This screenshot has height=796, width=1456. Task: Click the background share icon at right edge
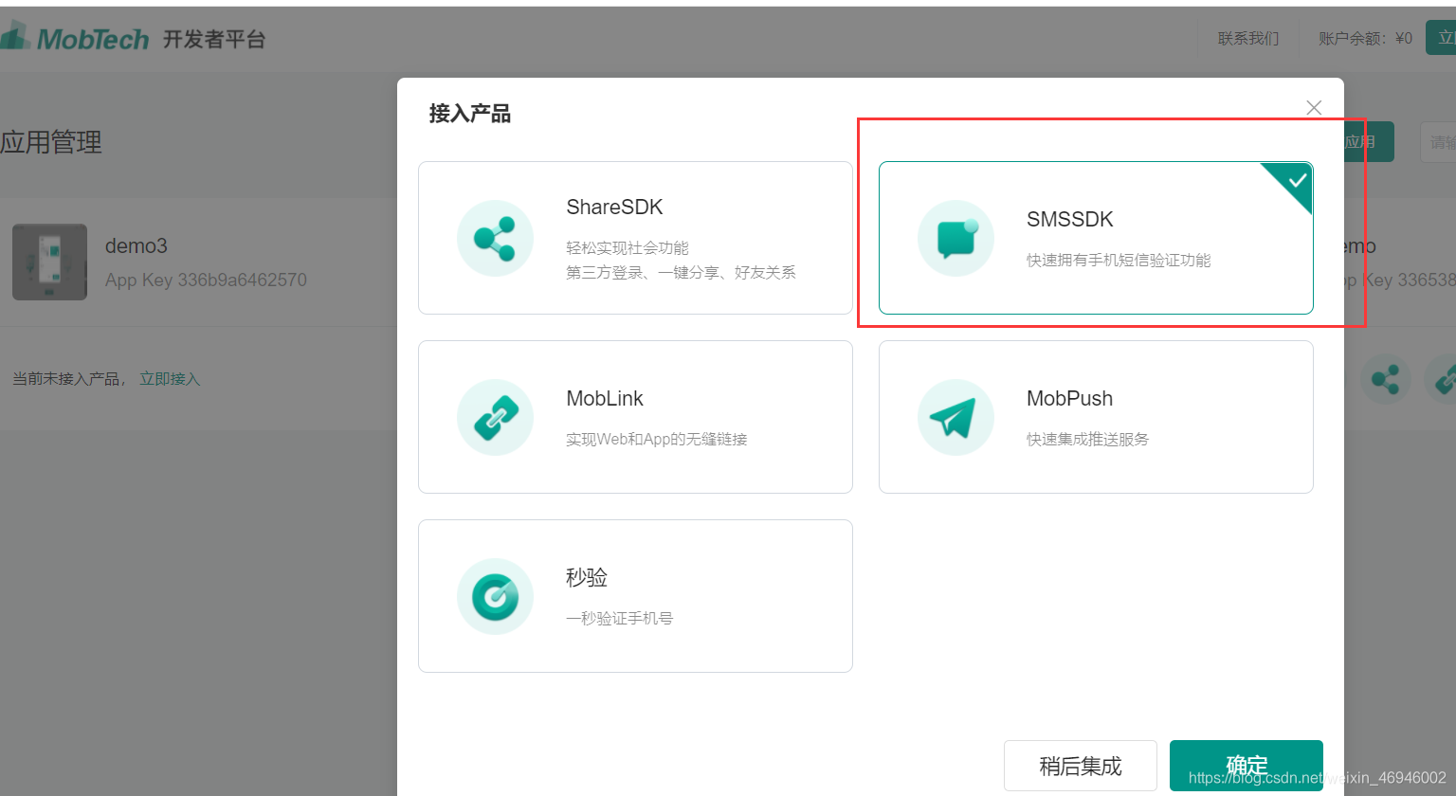pos(1386,379)
